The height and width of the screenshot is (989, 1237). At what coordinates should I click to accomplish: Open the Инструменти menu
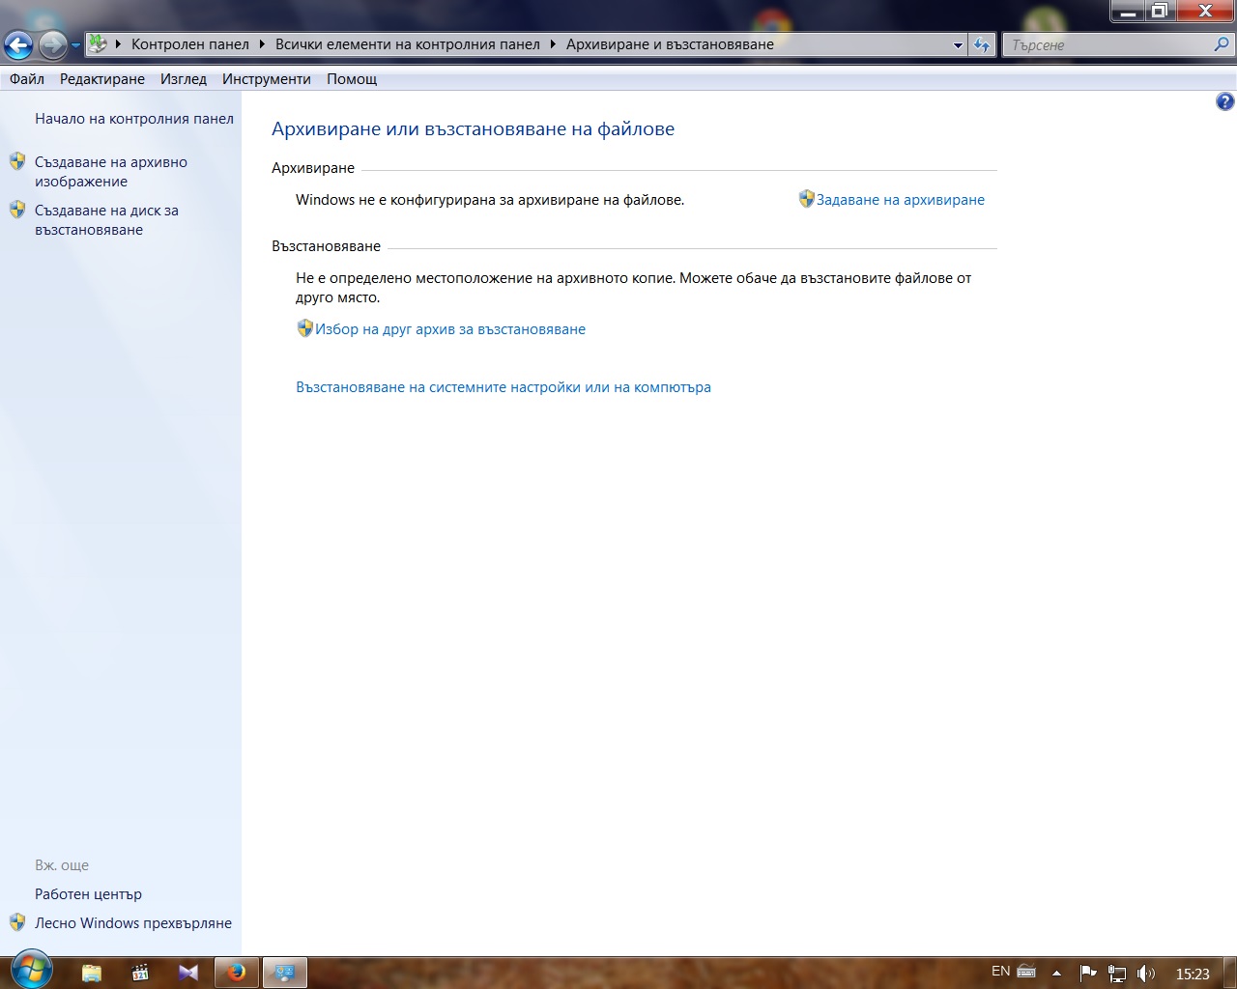(266, 79)
